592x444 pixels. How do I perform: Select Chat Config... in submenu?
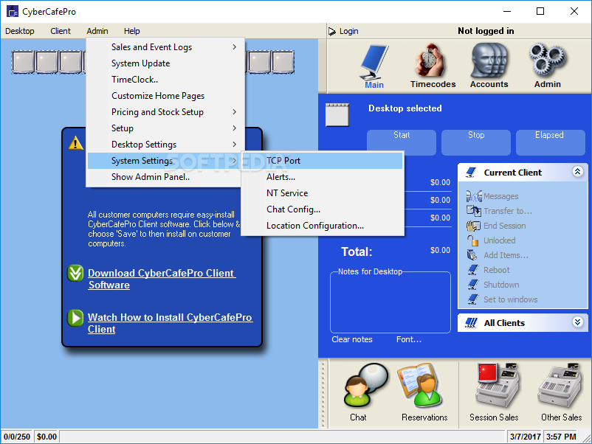pos(323,209)
